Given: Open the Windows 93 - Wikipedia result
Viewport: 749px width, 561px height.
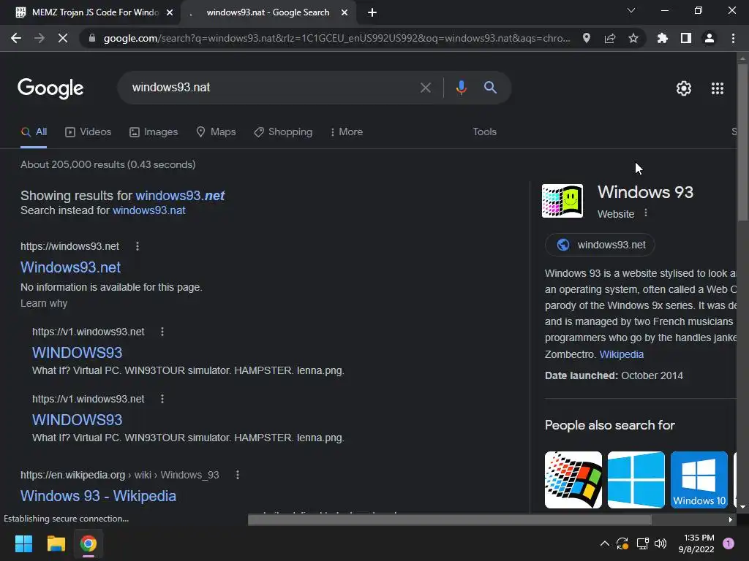Looking at the screenshot, I should click(99, 496).
